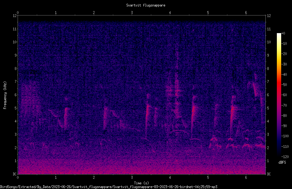The height and width of the screenshot is (189, 292).
Task: Click the '-80' colorbar label
Action: click(x=284, y=116)
